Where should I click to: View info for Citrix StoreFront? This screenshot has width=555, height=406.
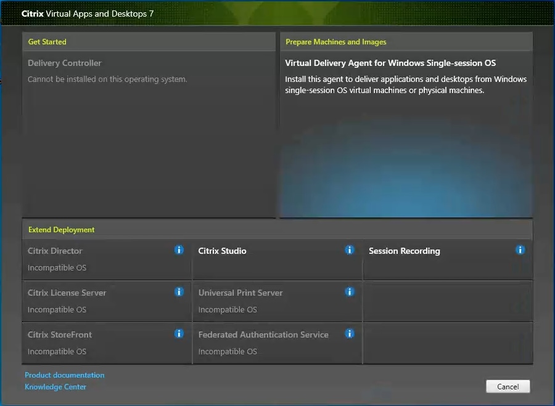(179, 333)
